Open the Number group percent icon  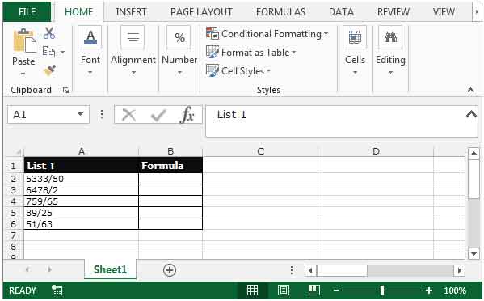point(179,37)
